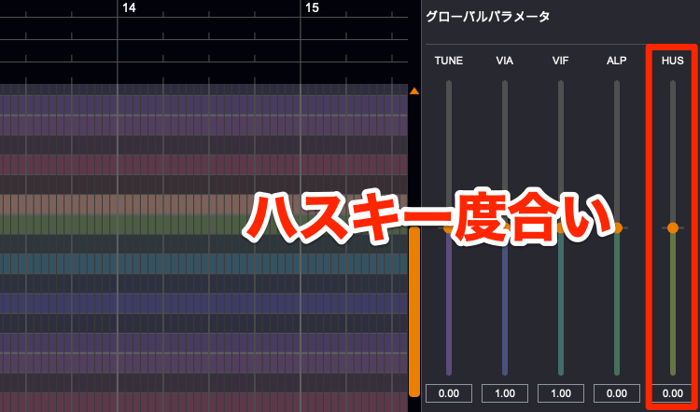700x412 pixels.
Task: Click the グローバルパラメータ panel title
Action: pos(487,17)
